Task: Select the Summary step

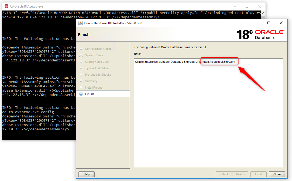Action: (x=91, y=81)
